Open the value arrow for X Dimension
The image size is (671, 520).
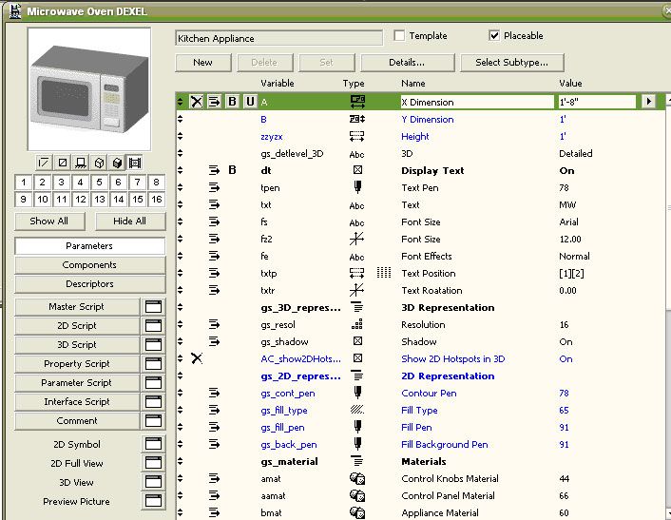(649, 102)
